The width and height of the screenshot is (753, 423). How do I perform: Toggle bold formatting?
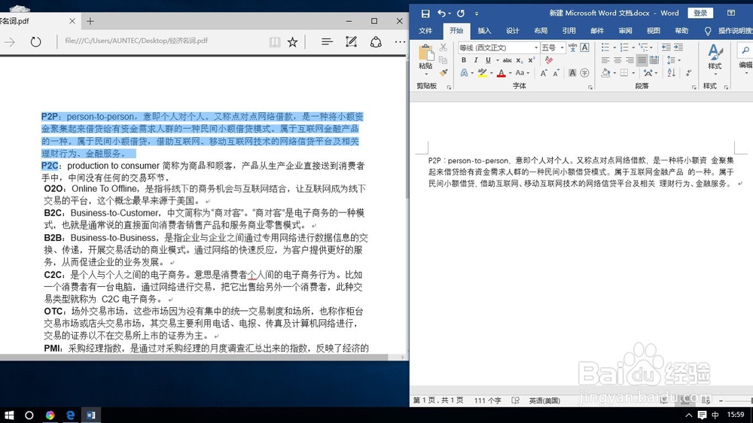(463, 60)
